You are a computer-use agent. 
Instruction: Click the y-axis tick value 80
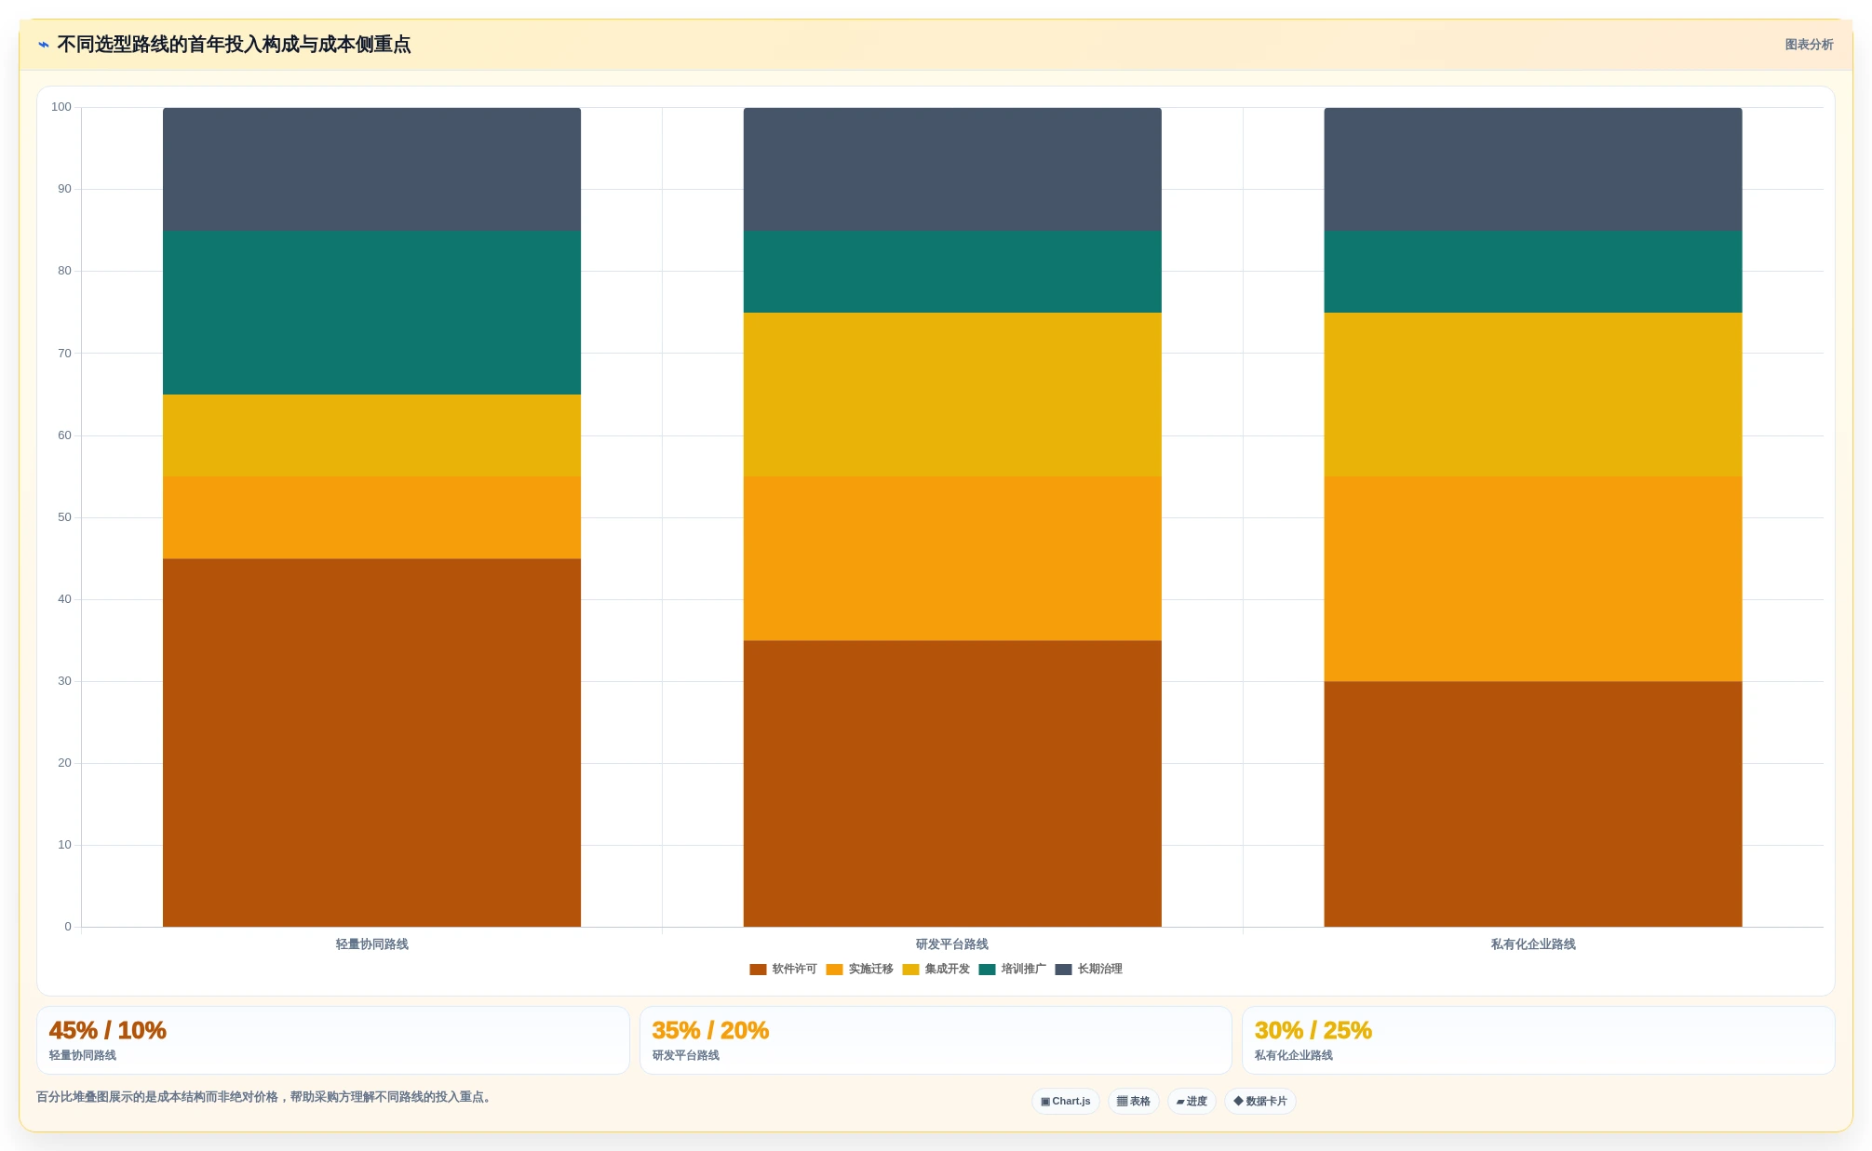click(64, 271)
